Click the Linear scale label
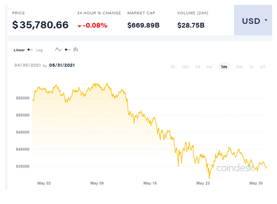The height and width of the screenshot is (204, 277). (x=19, y=50)
